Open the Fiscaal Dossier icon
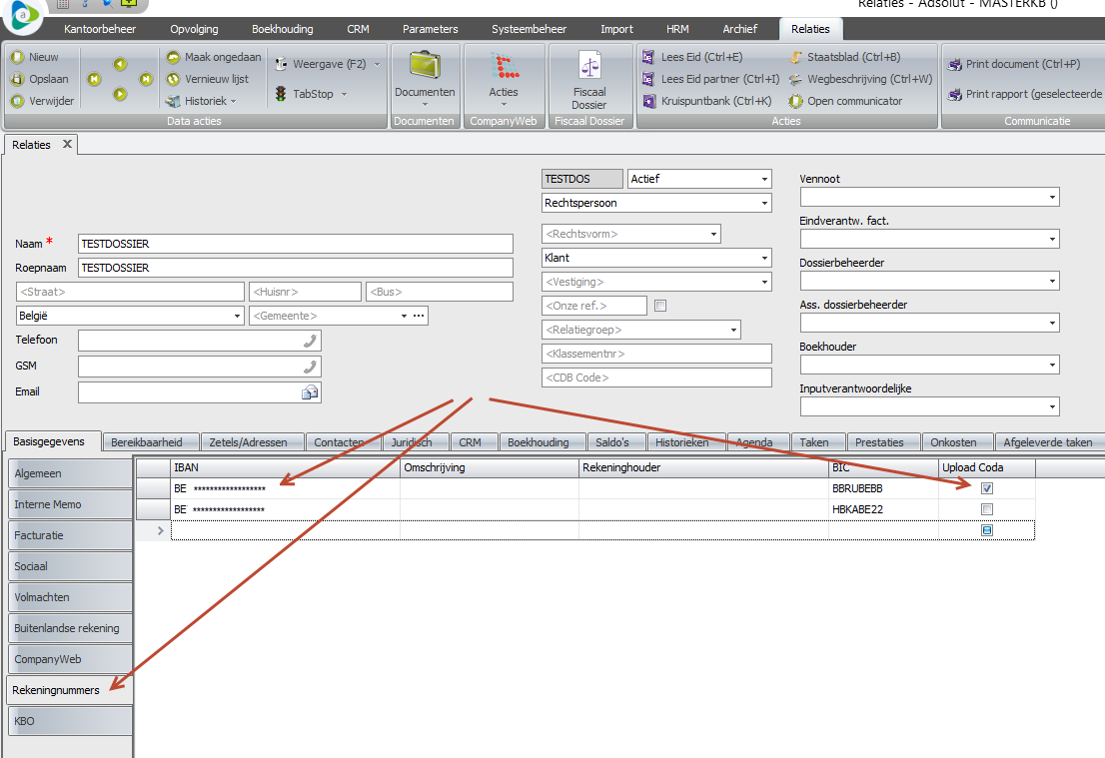 [588, 67]
